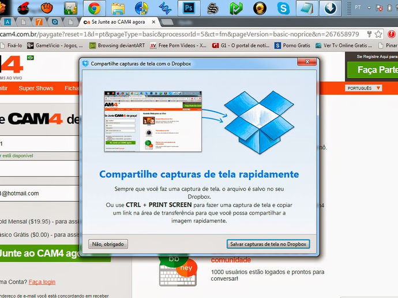Image resolution: width=398 pixels, height=298 pixels.
Task: Close the Dropbox dialog window
Action: [x=307, y=62]
